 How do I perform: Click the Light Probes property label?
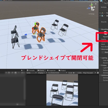tap(105, 68)
